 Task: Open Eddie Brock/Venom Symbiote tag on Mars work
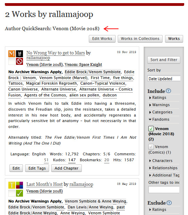93,72
